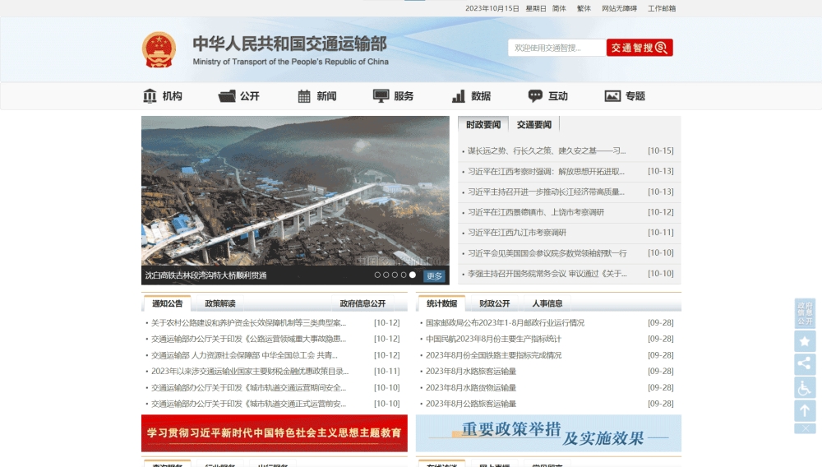Select the third carousel dot
This screenshot has width=822, height=467.
pos(395,275)
